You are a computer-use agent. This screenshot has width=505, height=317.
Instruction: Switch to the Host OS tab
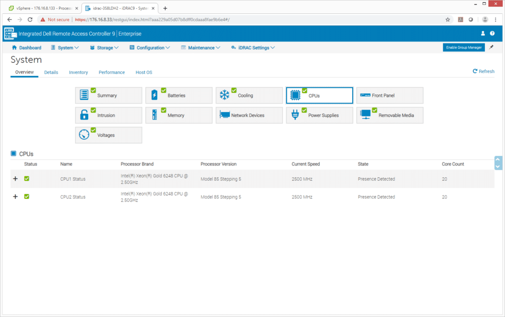tap(144, 72)
